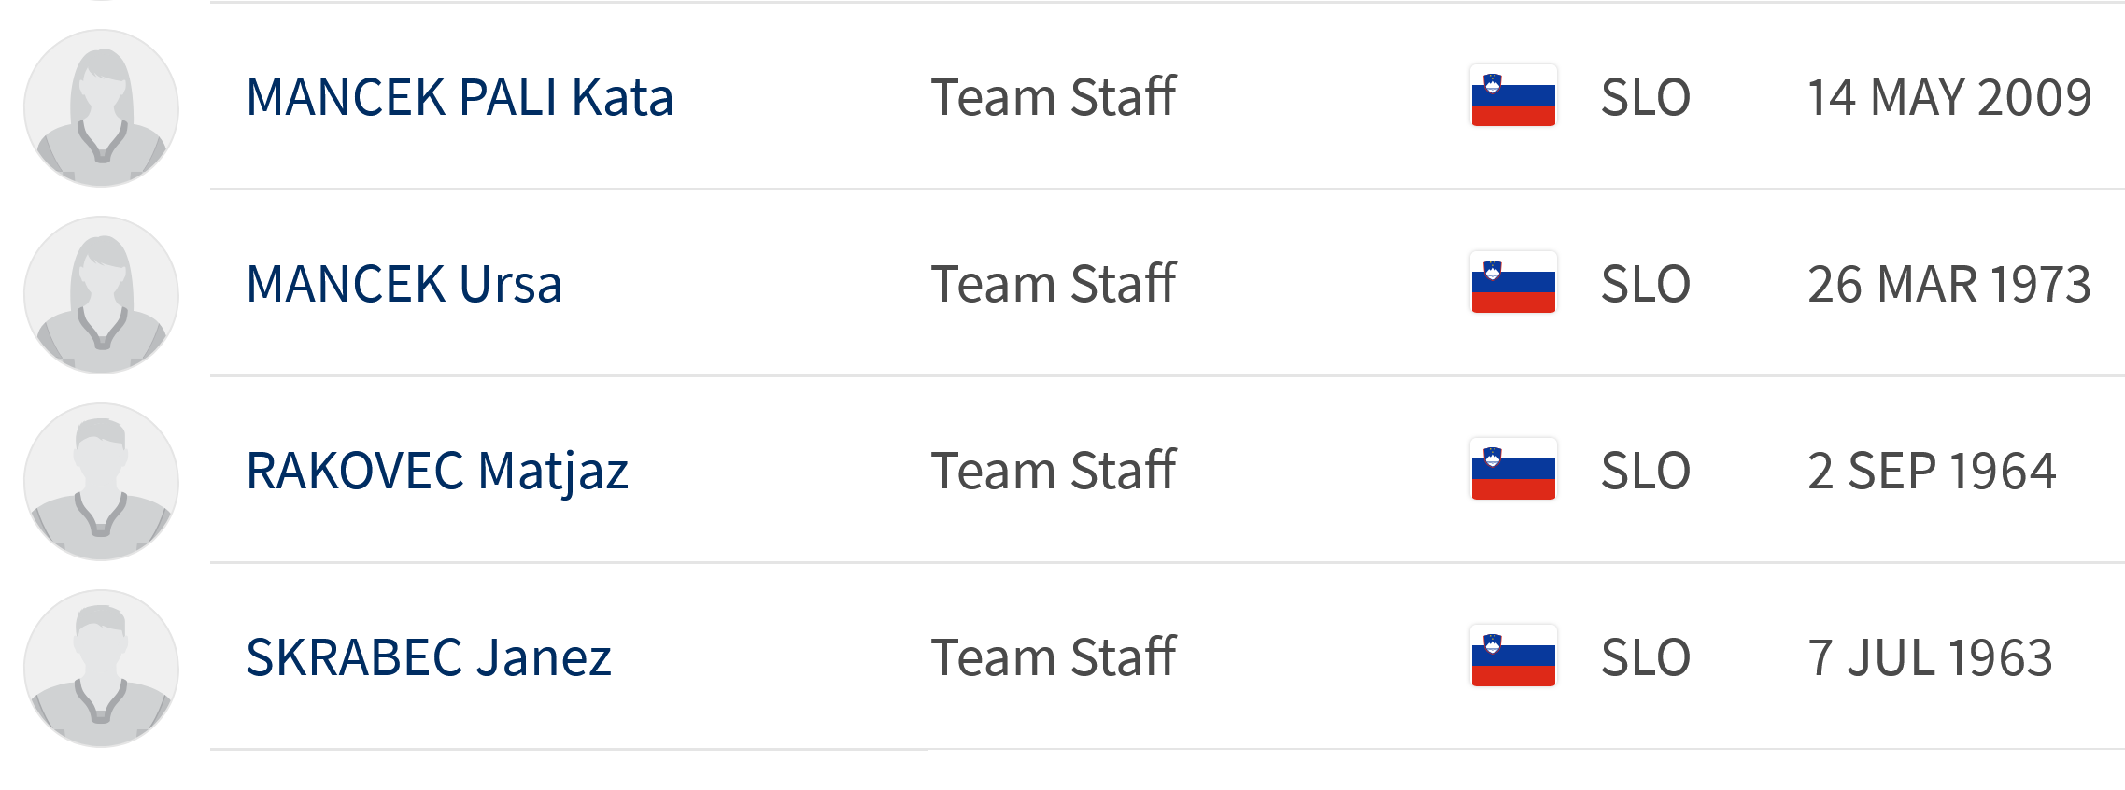Click Team Staff label for RAKOVEC Matjaz
This screenshot has height=790, width=2125.
1054,471
